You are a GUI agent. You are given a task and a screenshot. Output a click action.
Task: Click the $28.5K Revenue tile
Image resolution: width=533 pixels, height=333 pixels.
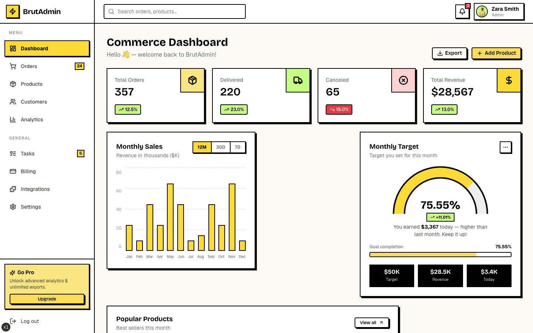point(440,276)
